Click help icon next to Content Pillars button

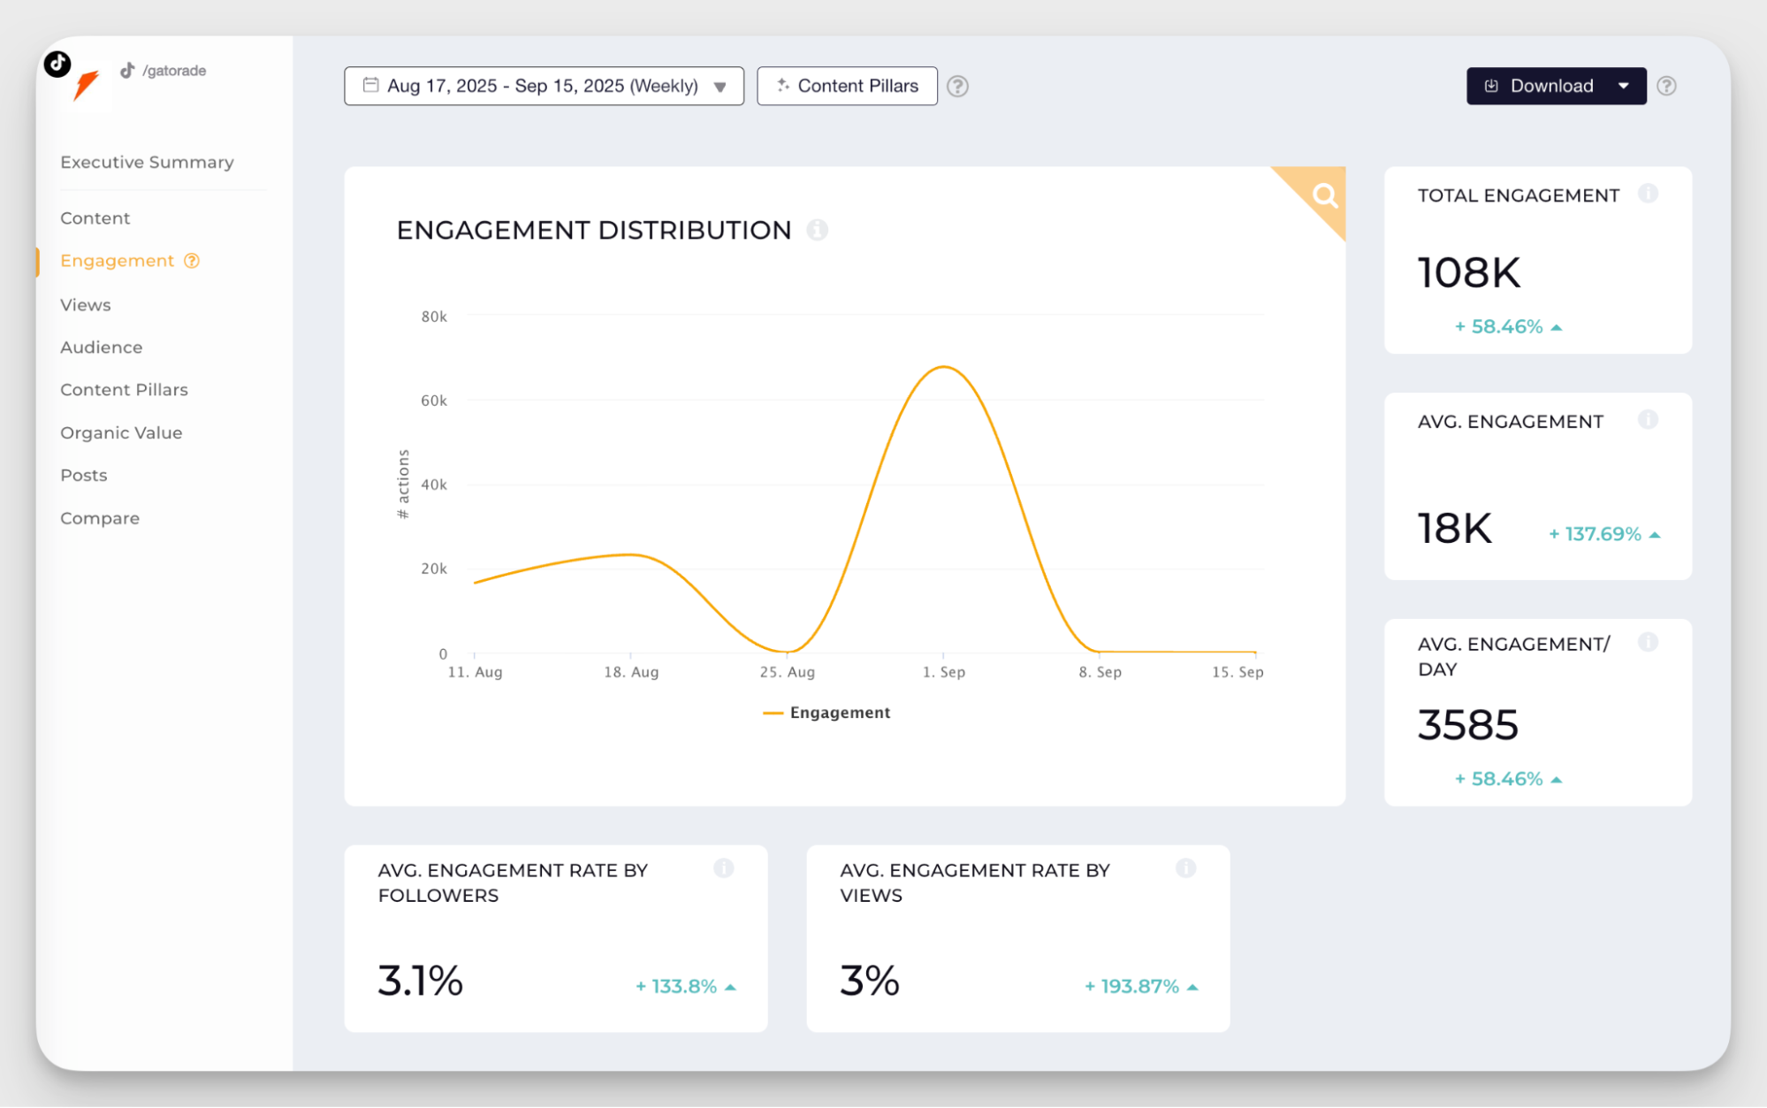957,87
